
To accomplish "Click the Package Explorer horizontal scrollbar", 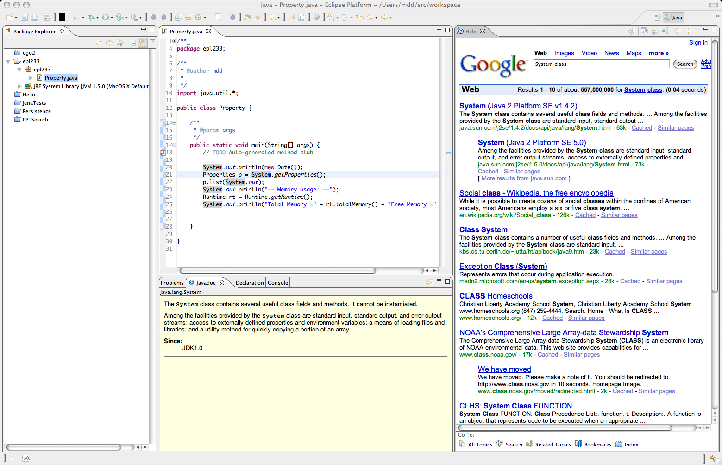I will (64, 447).
